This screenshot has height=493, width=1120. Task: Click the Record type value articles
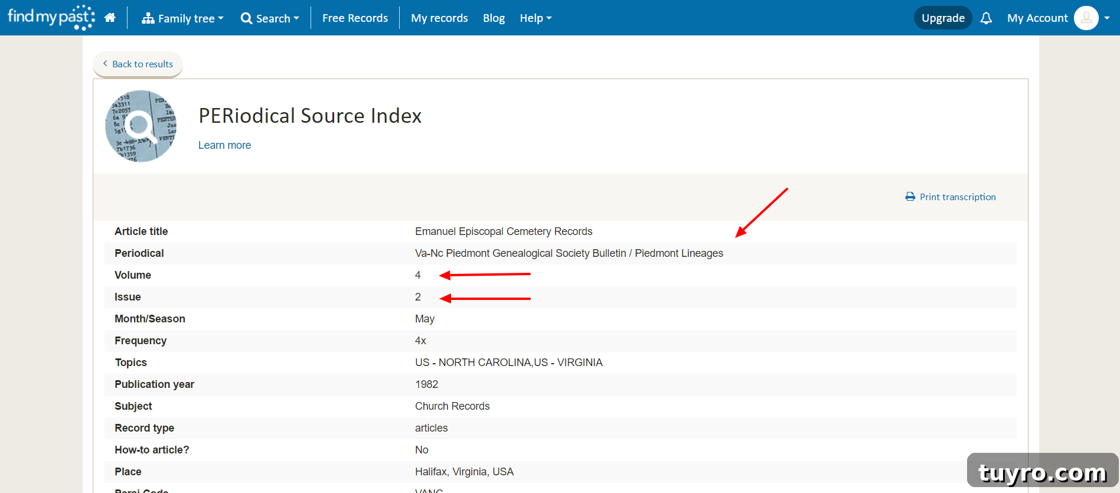(431, 428)
